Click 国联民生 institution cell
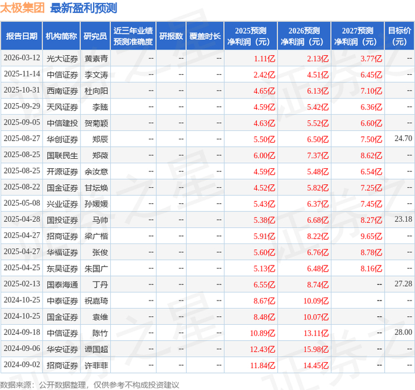 point(62,155)
